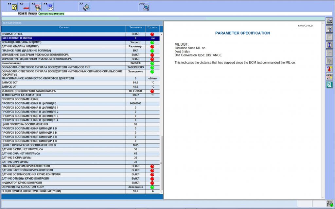Select Список параметров breadcrumb item
335x209 pixels.
click(x=51, y=14)
